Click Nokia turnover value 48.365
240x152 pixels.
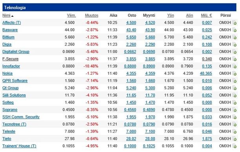click(206, 73)
